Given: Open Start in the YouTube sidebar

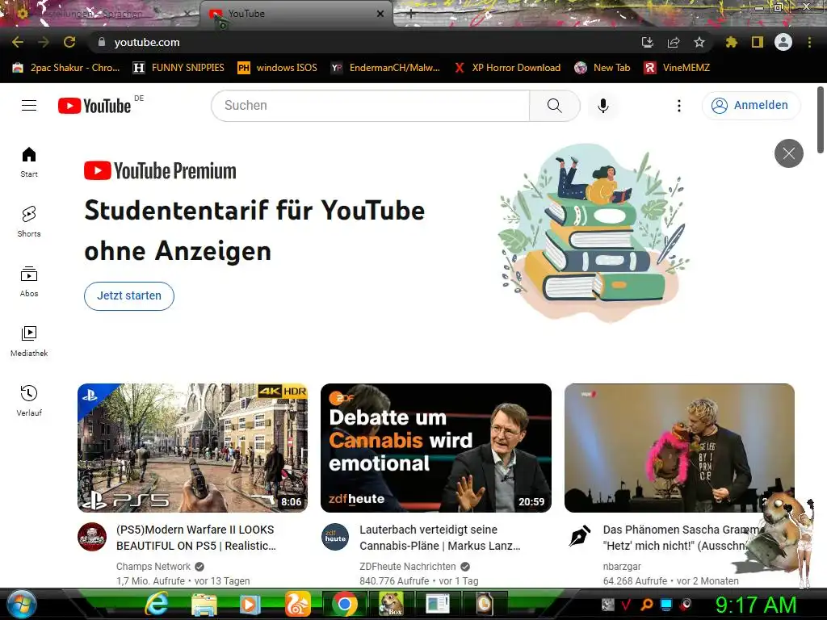Looking at the screenshot, I should click(29, 161).
